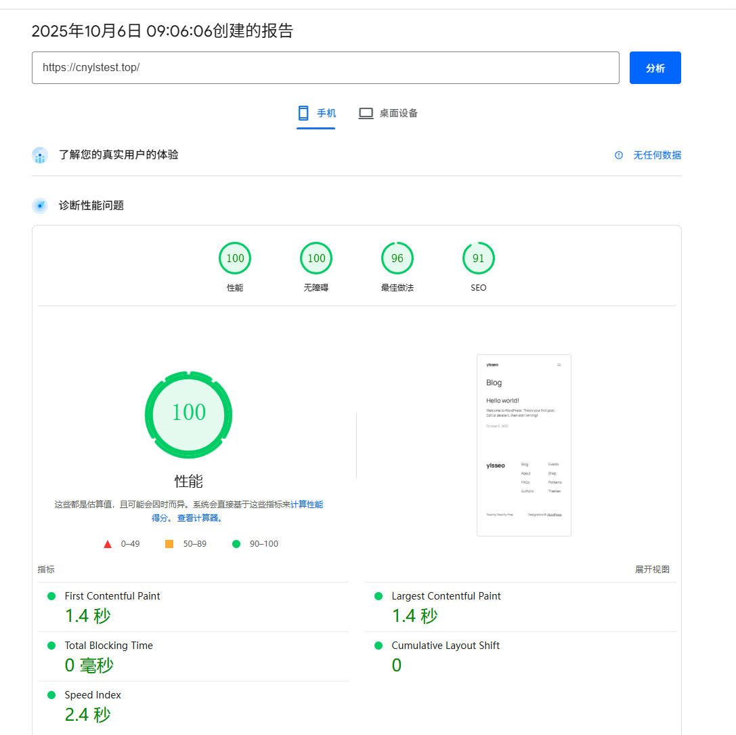Click the phone icon on the 手机 tab
This screenshot has height=735, width=736.
[x=302, y=113]
